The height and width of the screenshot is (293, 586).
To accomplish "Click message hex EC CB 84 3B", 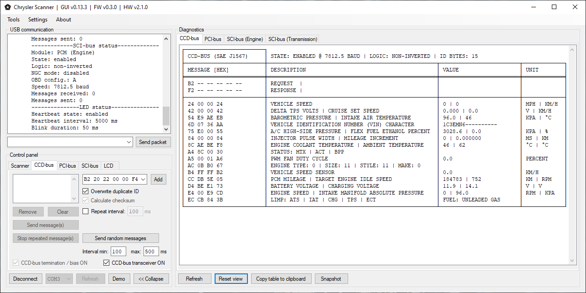I will pyautogui.click(x=205, y=200).
